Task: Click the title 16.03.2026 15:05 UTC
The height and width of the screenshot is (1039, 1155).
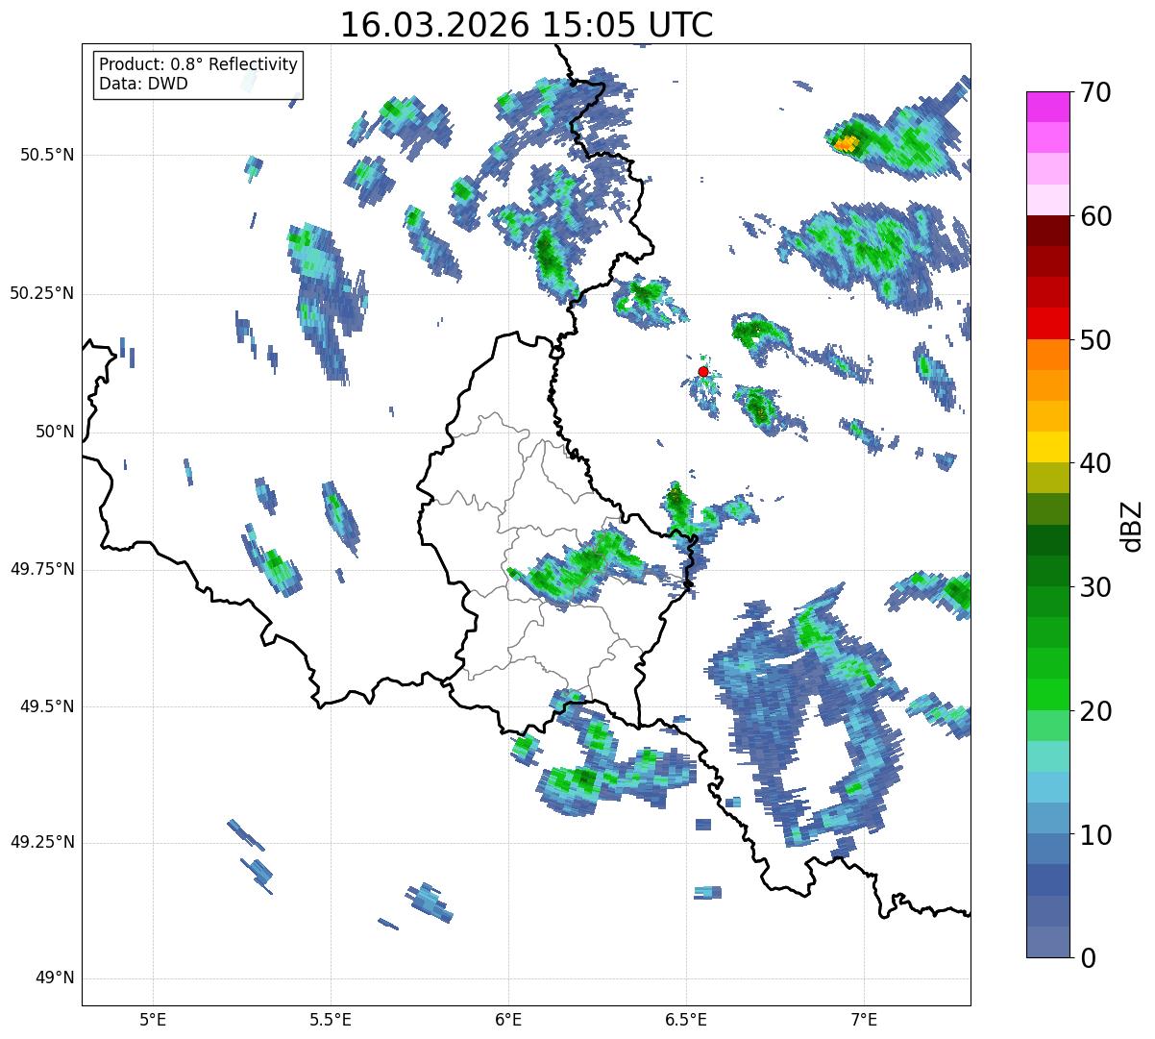Action: pyautogui.click(x=527, y=25)
